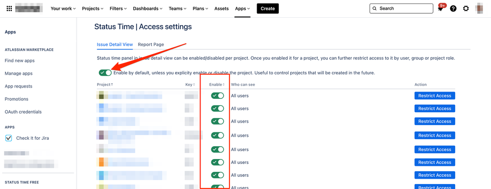Expand the Filters dropdown menu
Image resolution: width=491 pixels, height=189 pixels.
(118, 8)
